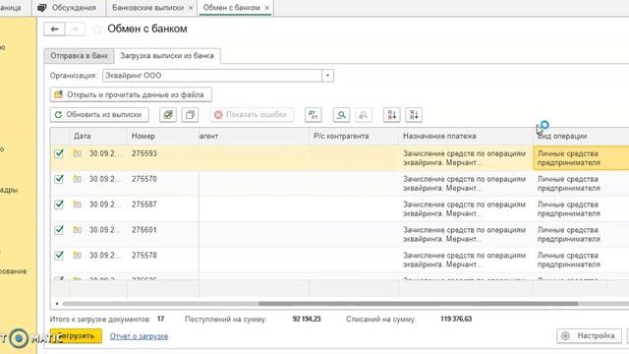The height and width of the screenshot is (354, 629).
Task: Uncheck the checkbox for document 275587
Action: point(59,205)
